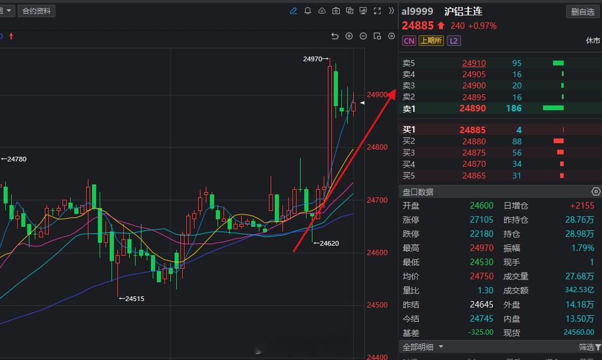Click the 上期所 exchange tag
Image resolution: width=602 pixels, height=360 pixels.
[431, 41]
